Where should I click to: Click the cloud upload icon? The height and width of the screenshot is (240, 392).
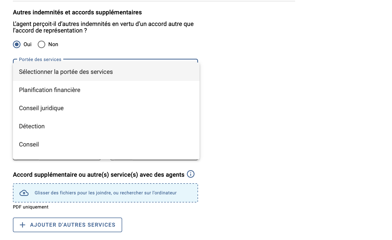coord(24,193)
